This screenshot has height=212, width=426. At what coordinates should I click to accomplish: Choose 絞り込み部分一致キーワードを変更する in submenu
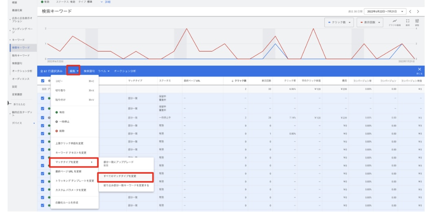126,185
